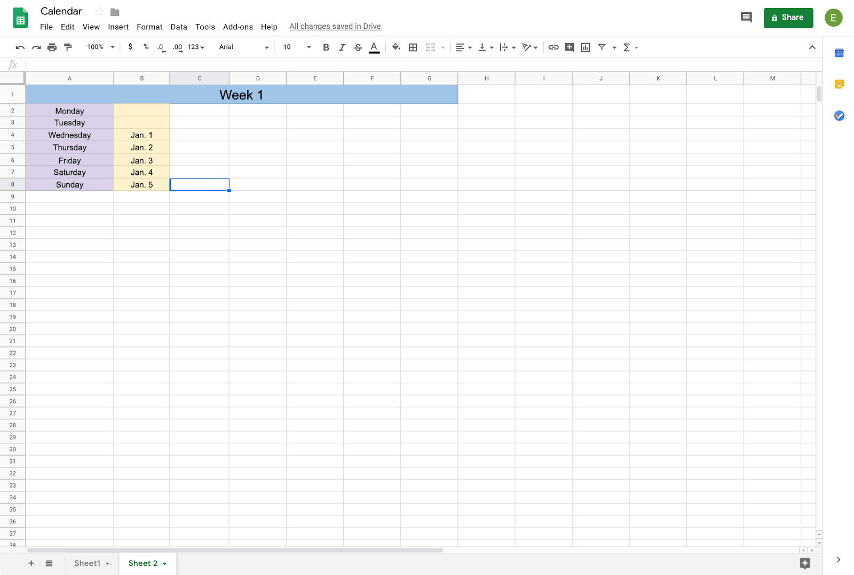Click the Explore button
Image resolution: width=854 pixels, height=575 pixels.
pos(805,563)
